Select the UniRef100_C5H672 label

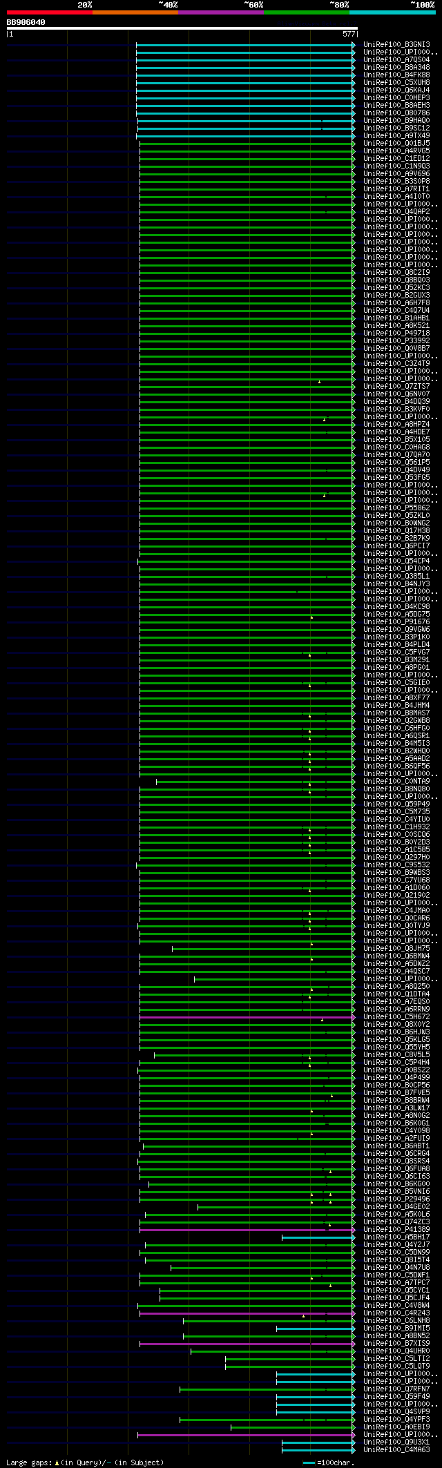pyautogui.click(x=396, y=1017)
